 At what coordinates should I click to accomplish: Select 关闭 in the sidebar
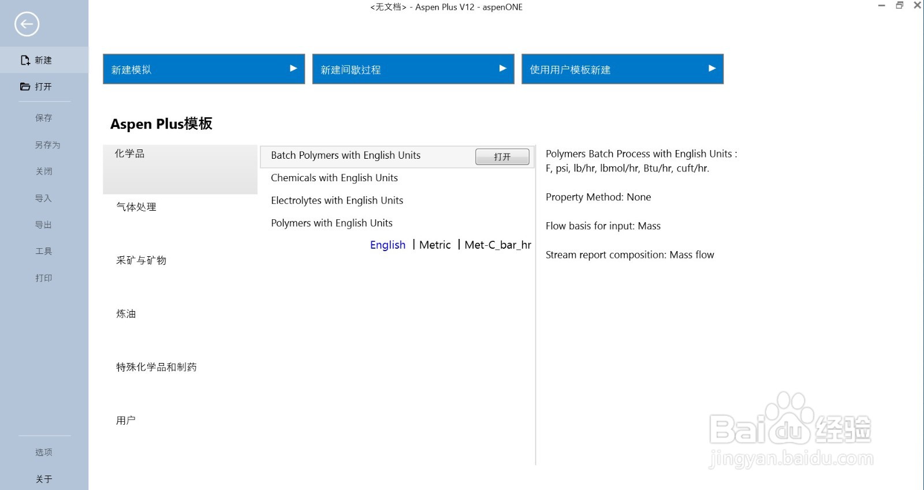[x=44, y=171]
